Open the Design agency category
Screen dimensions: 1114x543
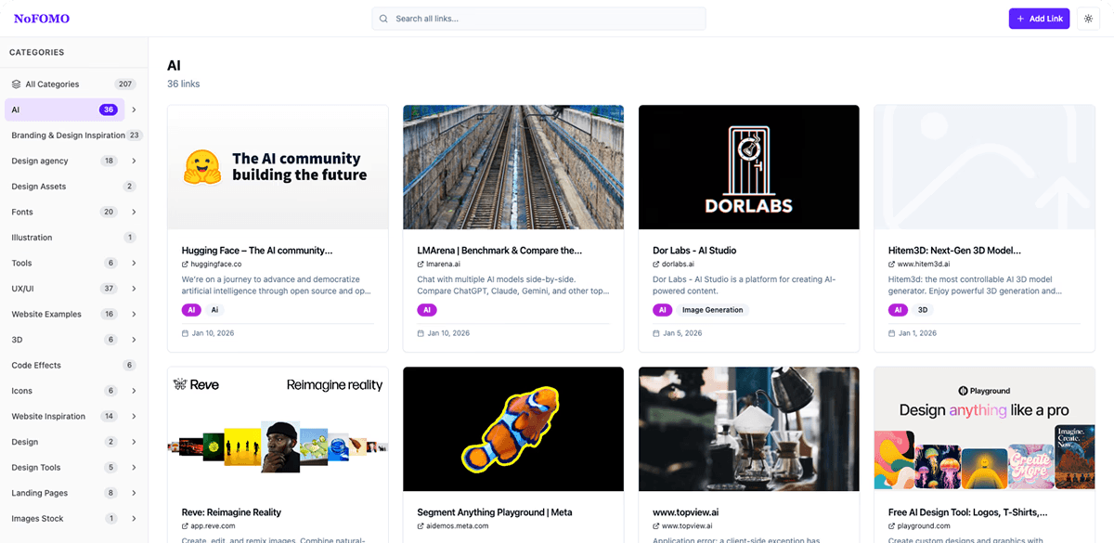point(64,161)
